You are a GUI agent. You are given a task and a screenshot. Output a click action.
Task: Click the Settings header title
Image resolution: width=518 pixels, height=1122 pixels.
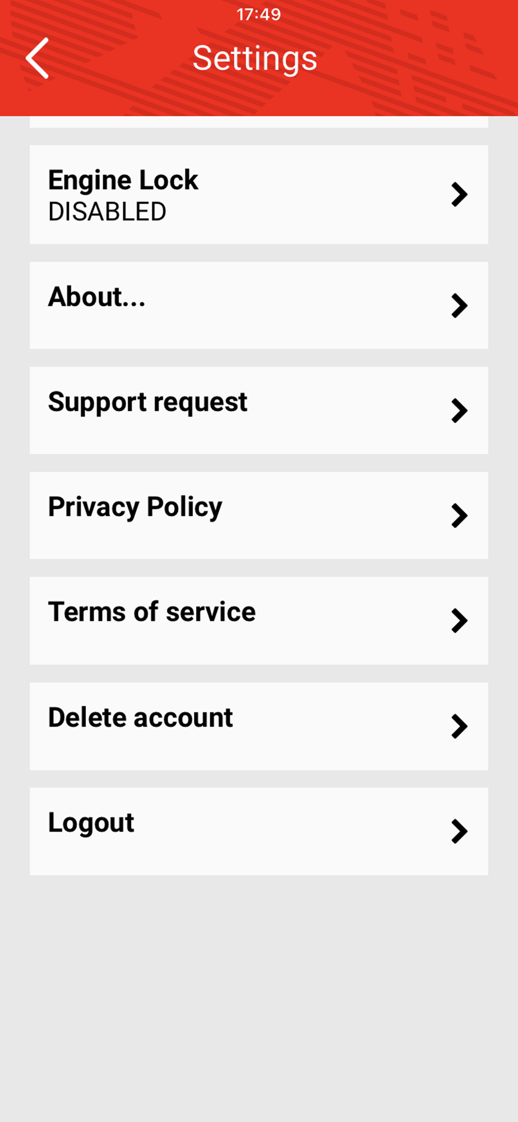click(x=255, y=58)
